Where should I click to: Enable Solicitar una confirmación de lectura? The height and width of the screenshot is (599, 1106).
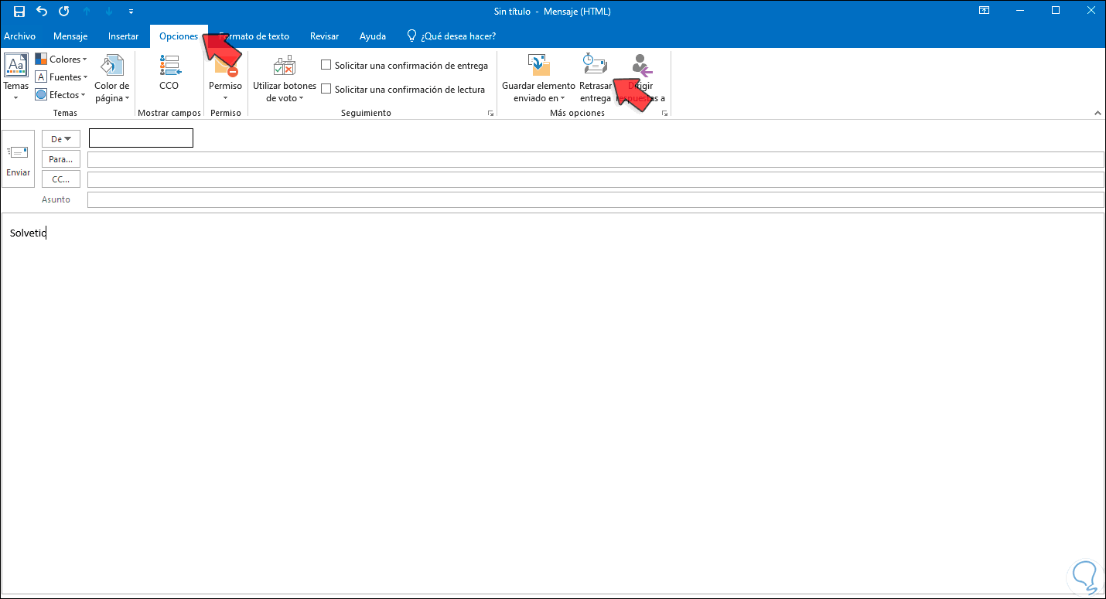point(325,89)
